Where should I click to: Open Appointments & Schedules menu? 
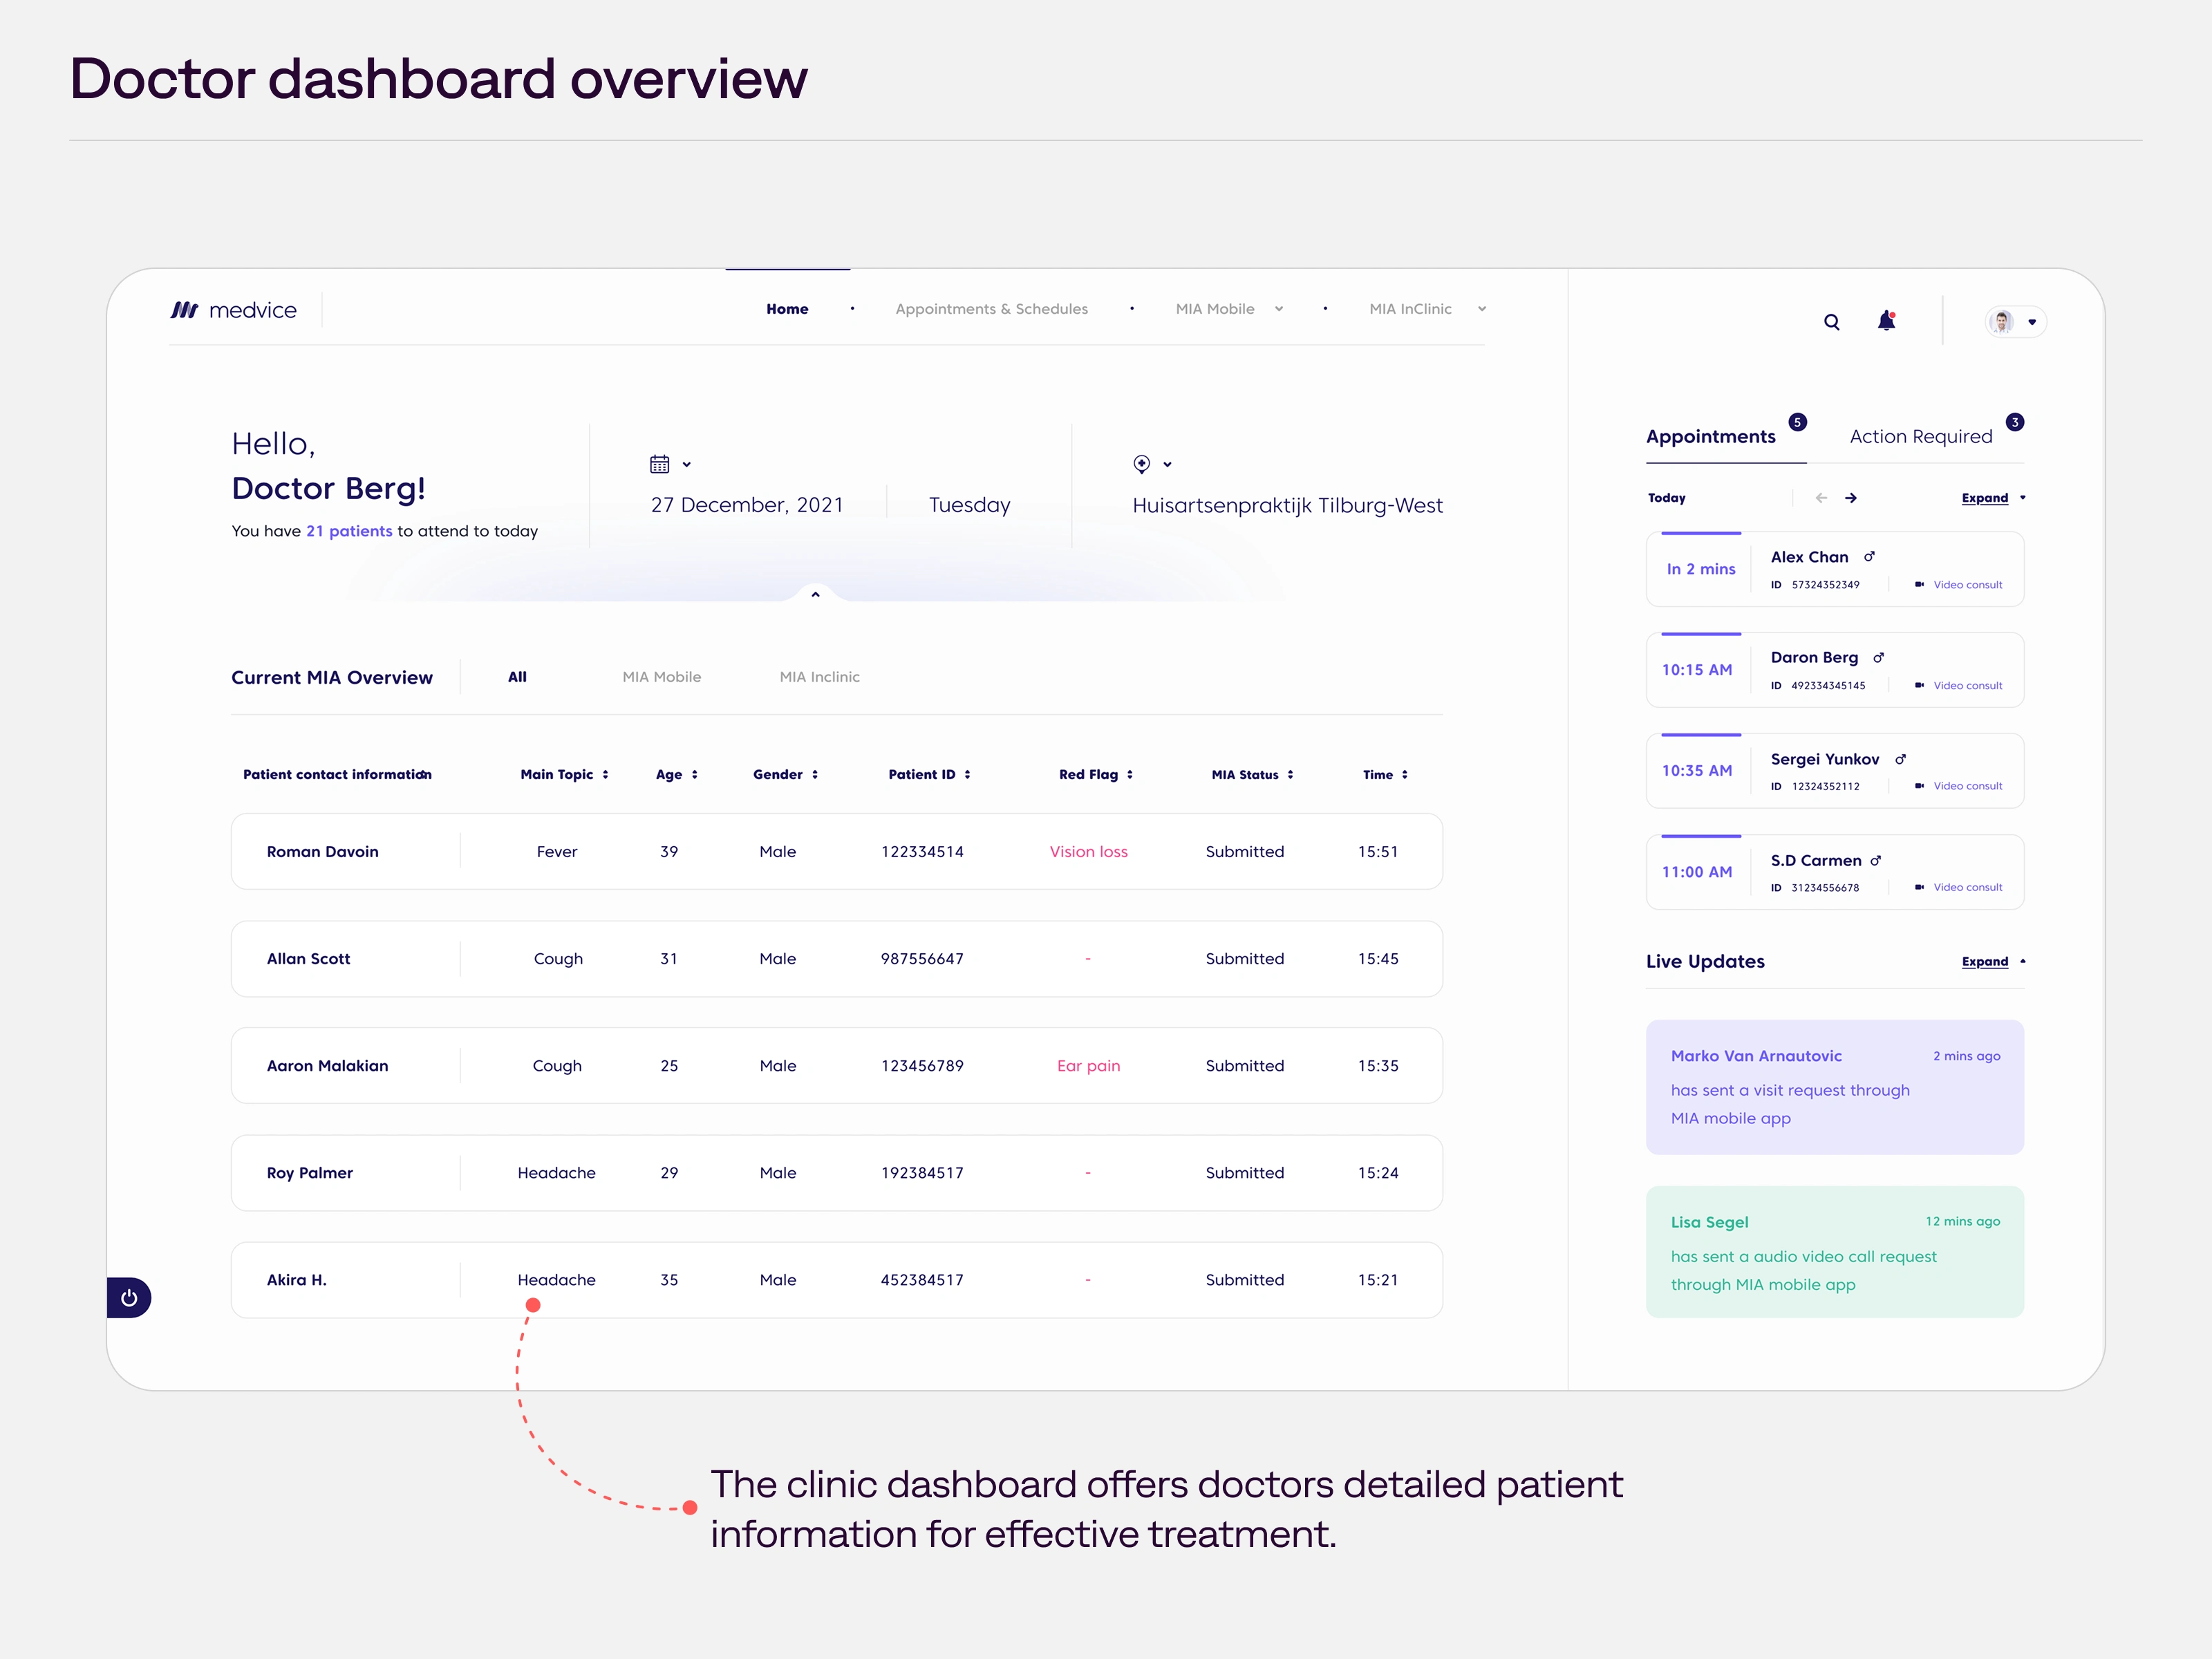pos(991,309)
